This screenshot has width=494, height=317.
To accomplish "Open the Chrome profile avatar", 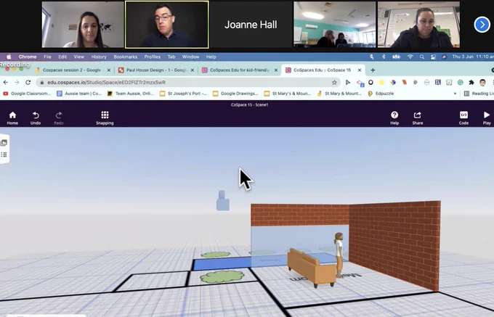I will click(482, 83).
